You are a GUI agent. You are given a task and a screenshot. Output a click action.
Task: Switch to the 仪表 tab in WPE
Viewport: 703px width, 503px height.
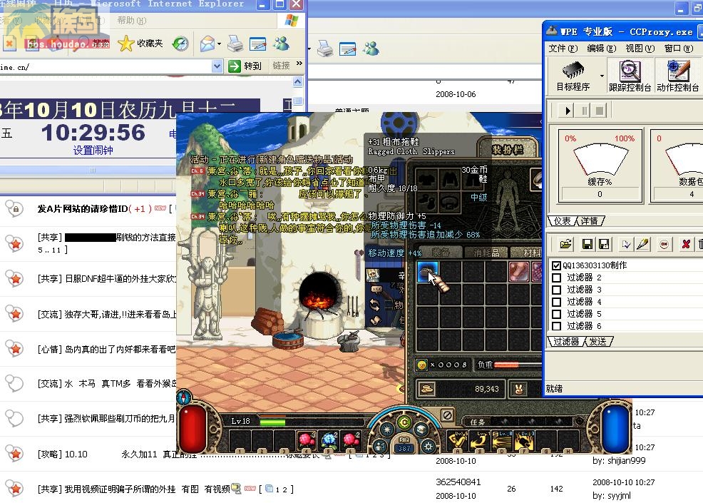[563, 220]
